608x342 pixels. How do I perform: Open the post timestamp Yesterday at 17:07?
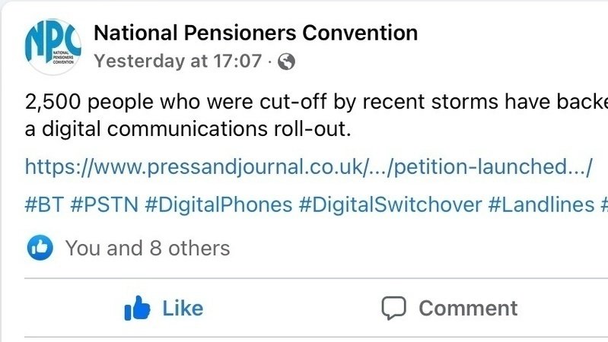click(177, 62)
